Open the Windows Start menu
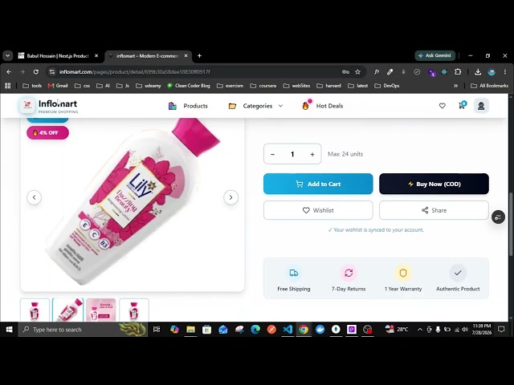Screen dimensions: 514x385 (9, 330)
